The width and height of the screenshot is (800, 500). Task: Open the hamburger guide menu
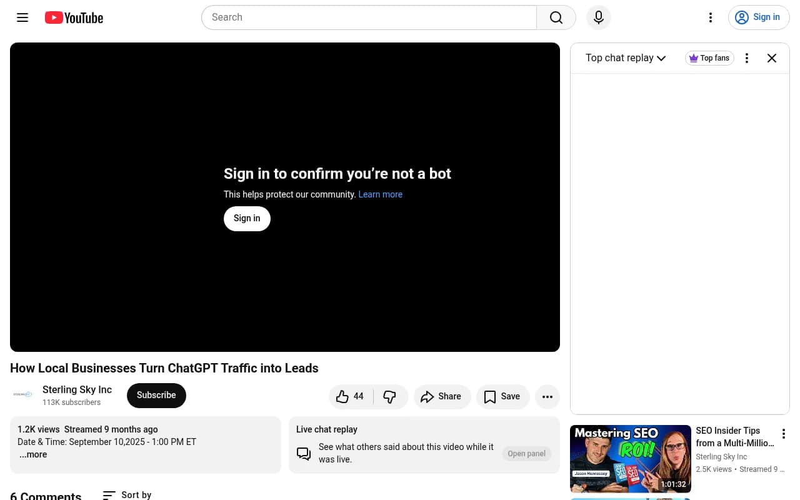[22, 17]
